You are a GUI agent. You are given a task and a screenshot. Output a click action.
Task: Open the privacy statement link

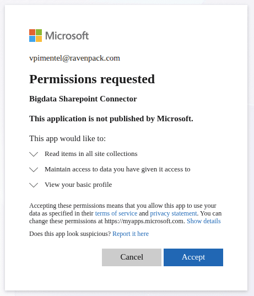(174, 213)
